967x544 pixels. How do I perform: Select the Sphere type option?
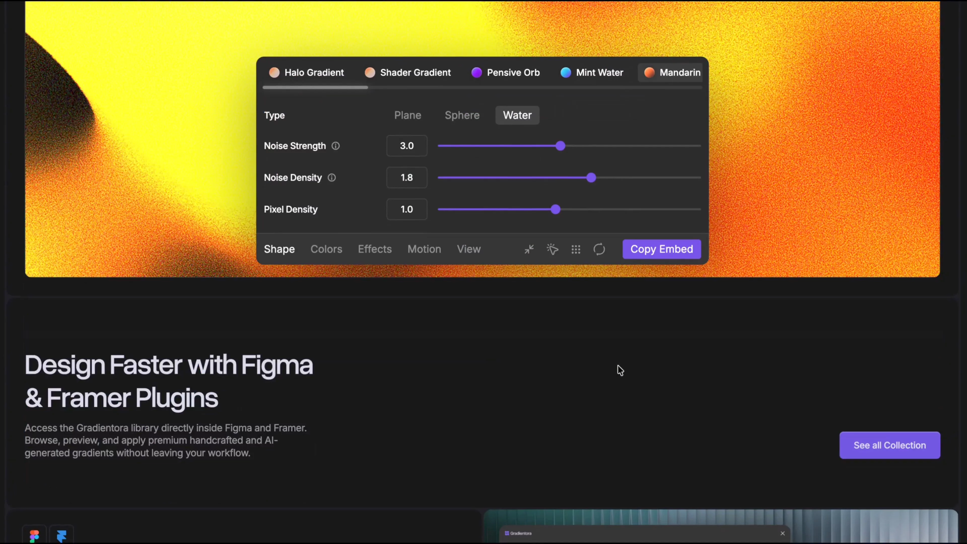462,115
